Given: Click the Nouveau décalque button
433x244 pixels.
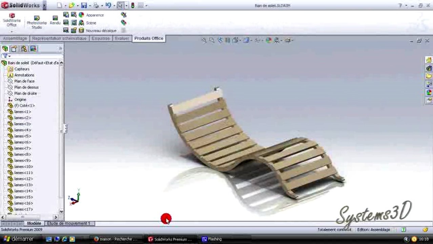Looking at the screenshot, I should 98,30.
